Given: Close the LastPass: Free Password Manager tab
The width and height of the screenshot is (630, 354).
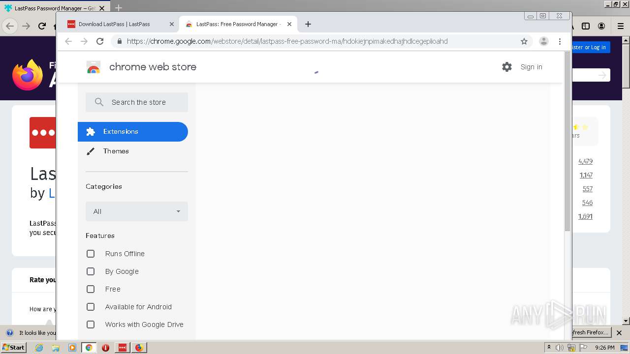Looking at the screenshot, I should pos(289,24).
